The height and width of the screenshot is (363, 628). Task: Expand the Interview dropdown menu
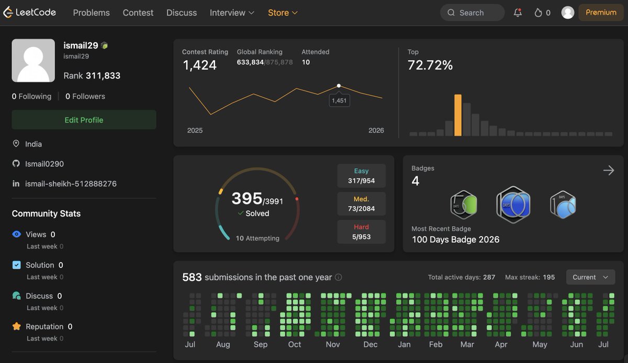click(x=232, y=13)
